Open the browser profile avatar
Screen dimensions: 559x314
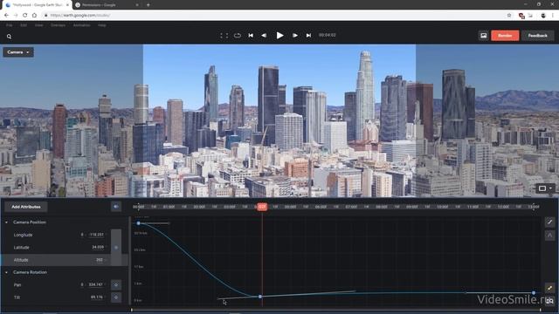tap(543, 16)
